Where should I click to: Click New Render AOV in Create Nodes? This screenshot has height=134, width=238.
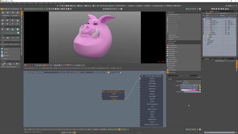(184, 60)
